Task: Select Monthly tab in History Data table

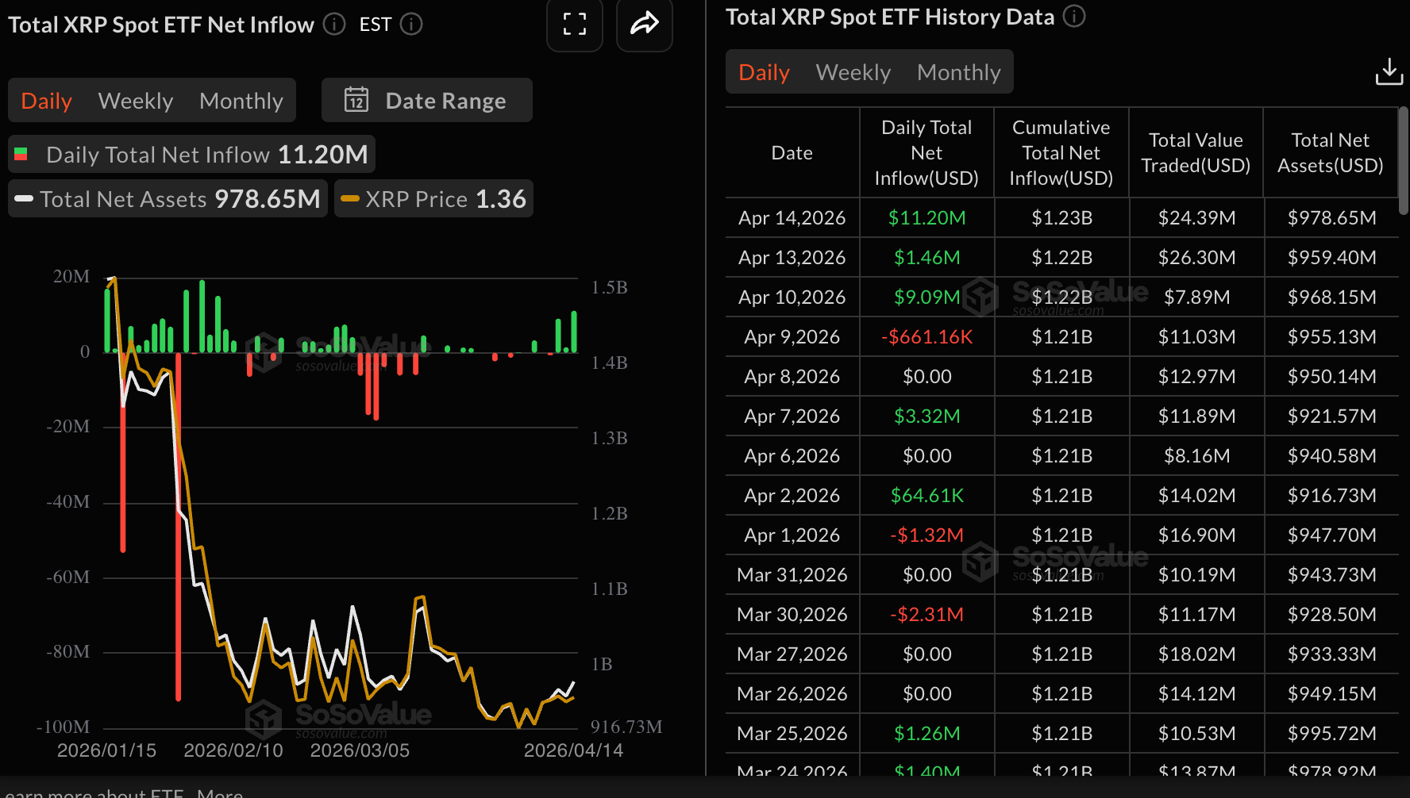Action: coord(958,72)
